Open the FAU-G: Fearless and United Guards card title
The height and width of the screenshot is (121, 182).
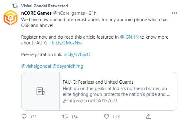coord(98,82)
